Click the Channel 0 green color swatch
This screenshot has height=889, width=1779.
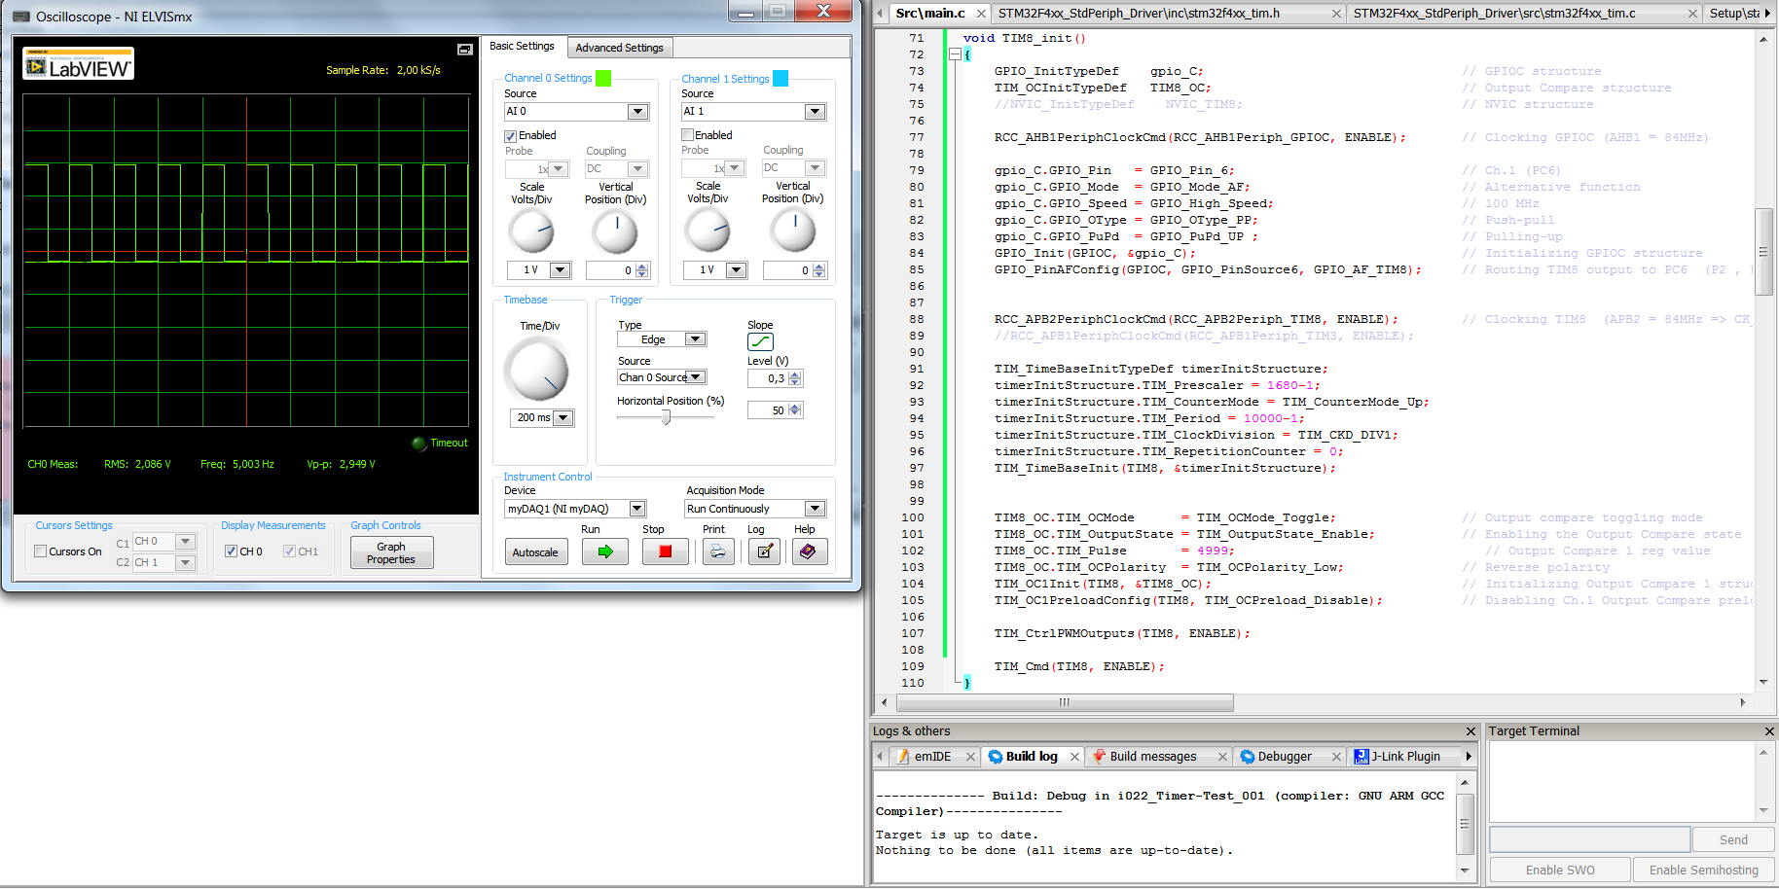tap(602, 79)
